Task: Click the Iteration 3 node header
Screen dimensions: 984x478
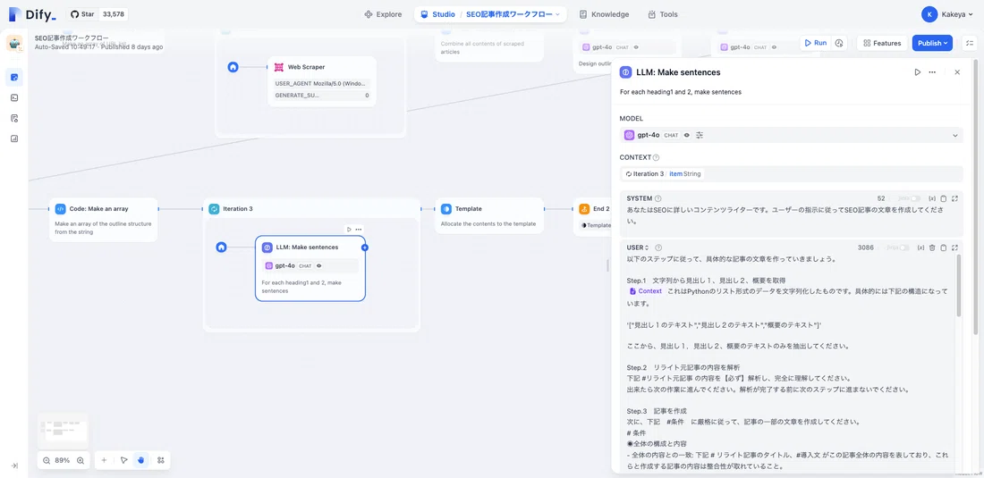Action: [312, 208]
